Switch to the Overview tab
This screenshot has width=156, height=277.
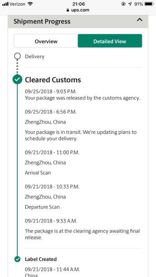46,41
